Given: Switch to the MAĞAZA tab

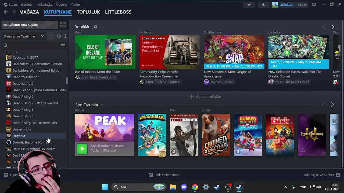Looking at the screenshot, I should pyautogui.click(x=29, y=12).
